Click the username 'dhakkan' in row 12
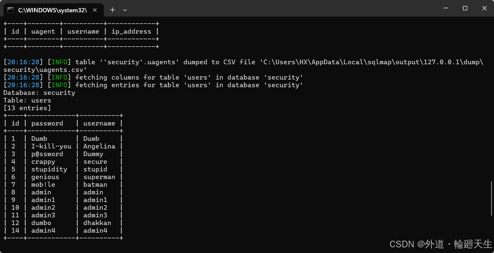494x253 pixels. pyautogui.click(x=97, y=223)
